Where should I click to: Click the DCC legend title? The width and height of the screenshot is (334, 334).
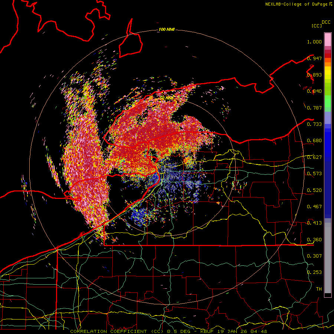click(x=326, y=22)
